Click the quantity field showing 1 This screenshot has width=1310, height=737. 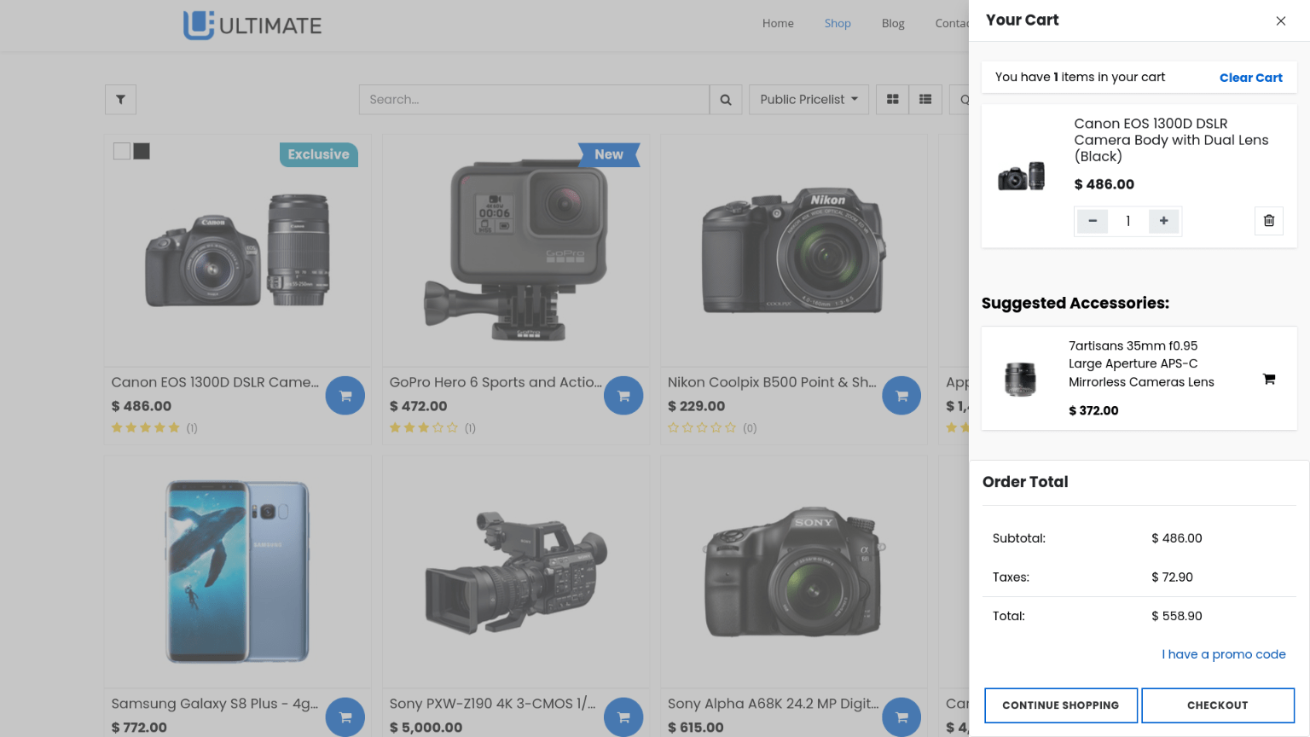coord(1127,221)
